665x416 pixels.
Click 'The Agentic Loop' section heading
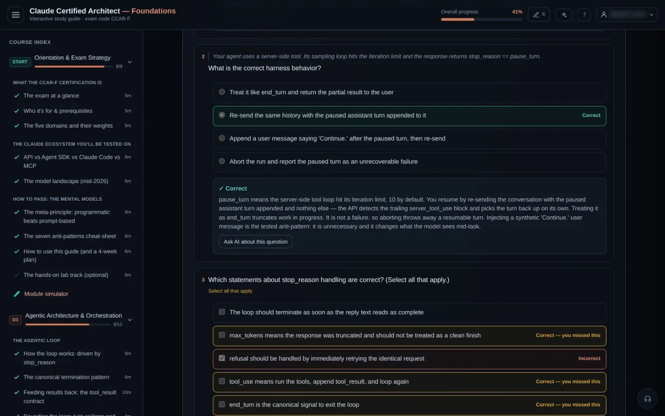point(37,340)
